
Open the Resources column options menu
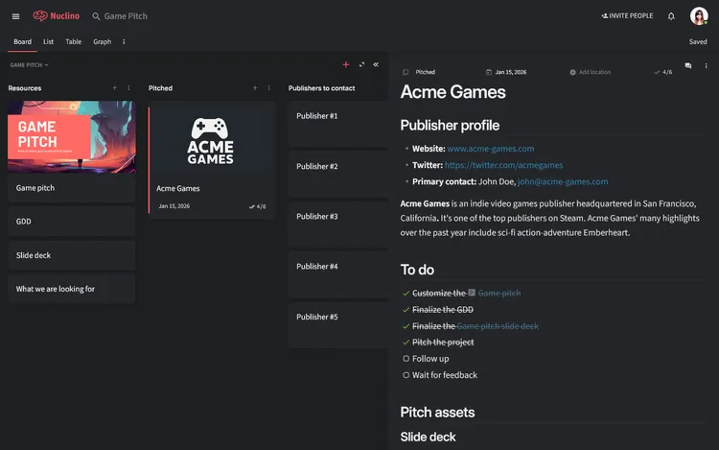pyautogui.click(x=128, y=88)
